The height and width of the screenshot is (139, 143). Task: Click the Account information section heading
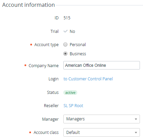tap(29, 5)
